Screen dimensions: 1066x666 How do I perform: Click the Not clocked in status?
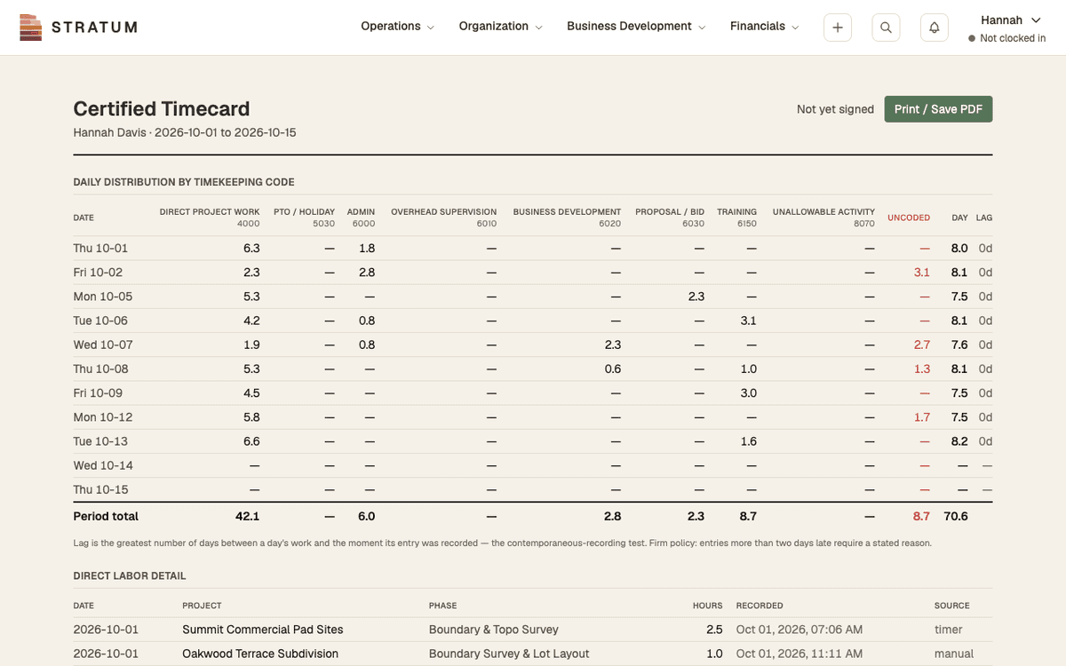[1006, 38]
